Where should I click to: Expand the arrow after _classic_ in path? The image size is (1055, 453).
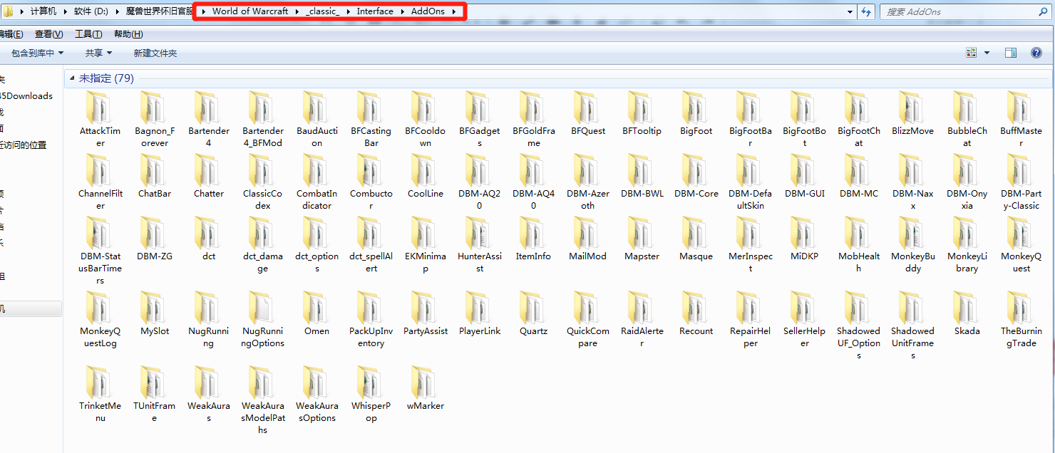[348, 11]
